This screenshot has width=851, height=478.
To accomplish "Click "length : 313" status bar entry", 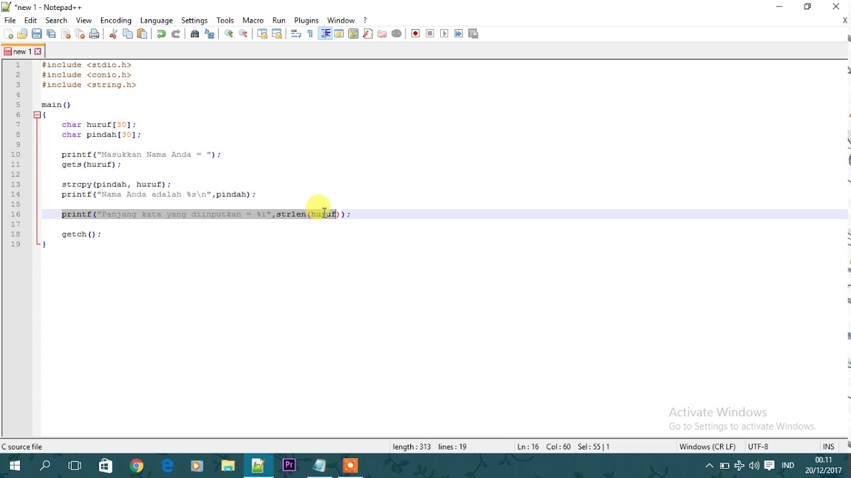I will pos(412,447).
